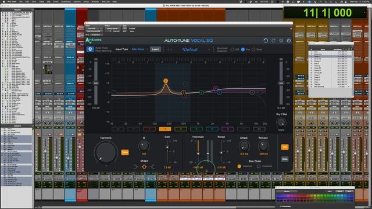Click the Q value 4.8

coord(144,154)
